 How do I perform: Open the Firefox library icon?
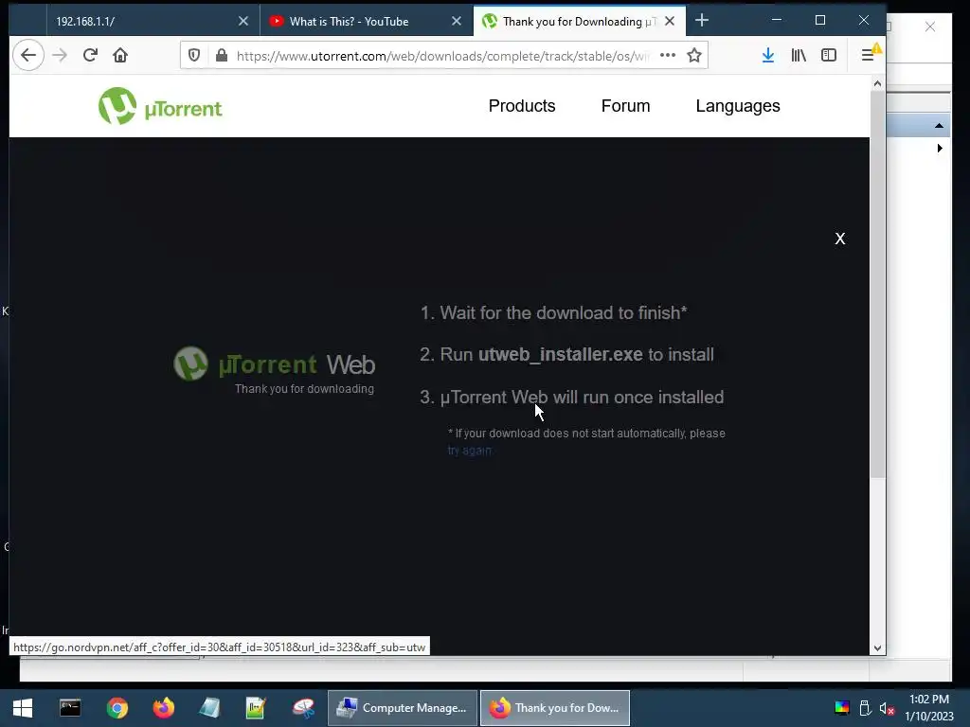799,55
